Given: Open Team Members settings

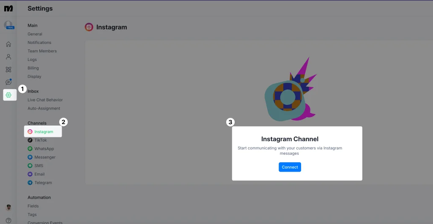Looking at the screenshot, I should pyautogui.click(x=42, y=51).
